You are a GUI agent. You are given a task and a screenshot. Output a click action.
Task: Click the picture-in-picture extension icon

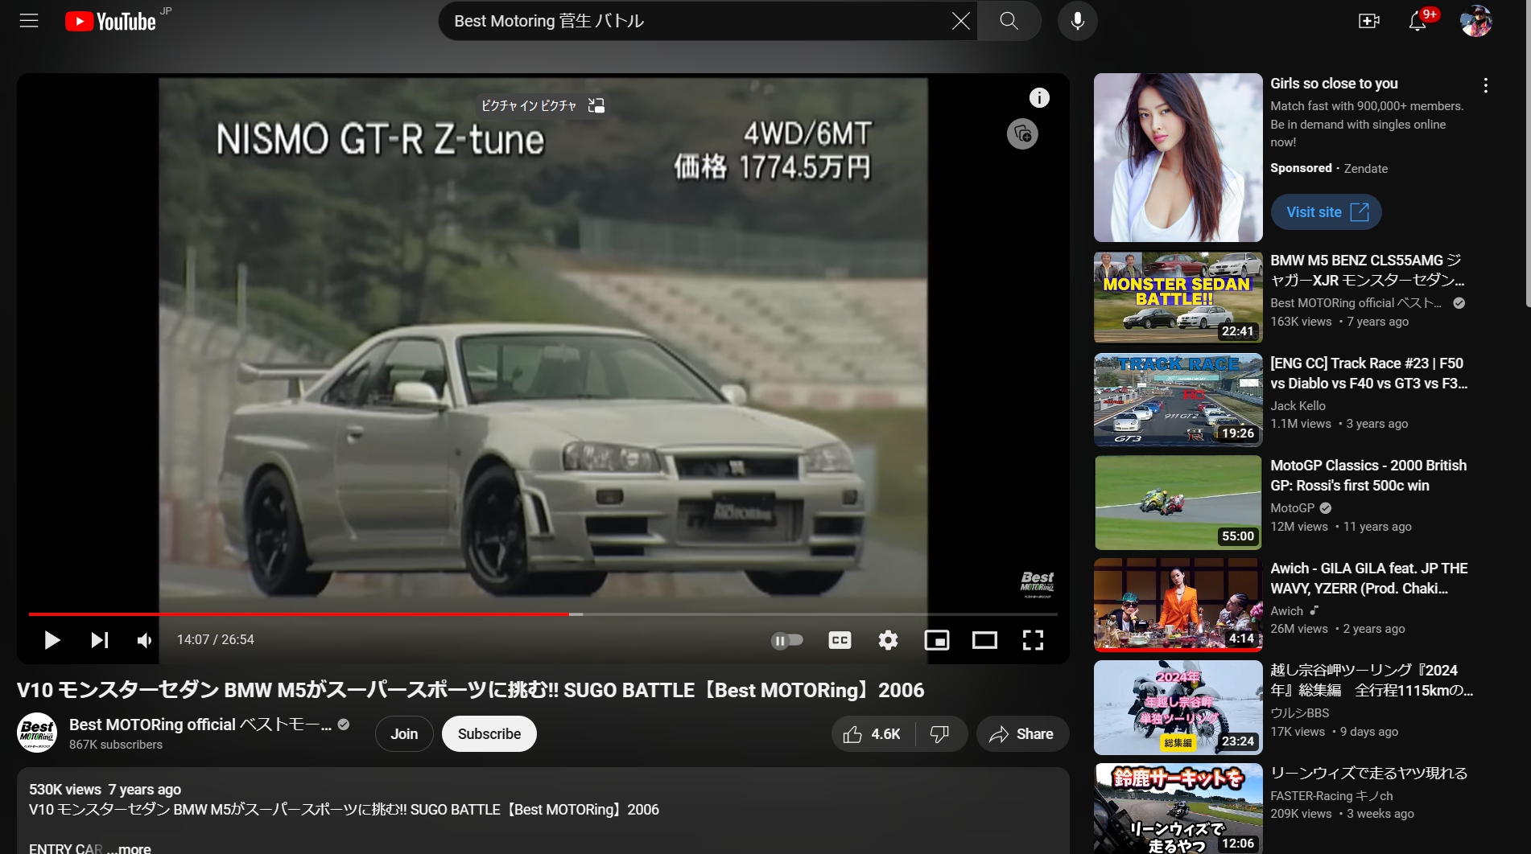pos(596,105)
